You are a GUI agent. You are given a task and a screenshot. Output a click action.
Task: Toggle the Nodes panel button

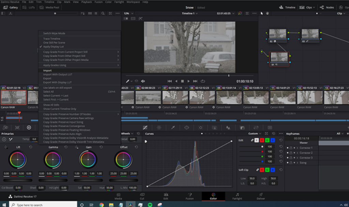(x=327, y=7)
